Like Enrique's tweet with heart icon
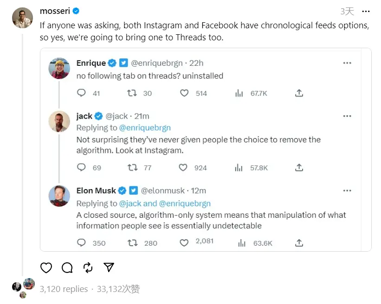 184,93
